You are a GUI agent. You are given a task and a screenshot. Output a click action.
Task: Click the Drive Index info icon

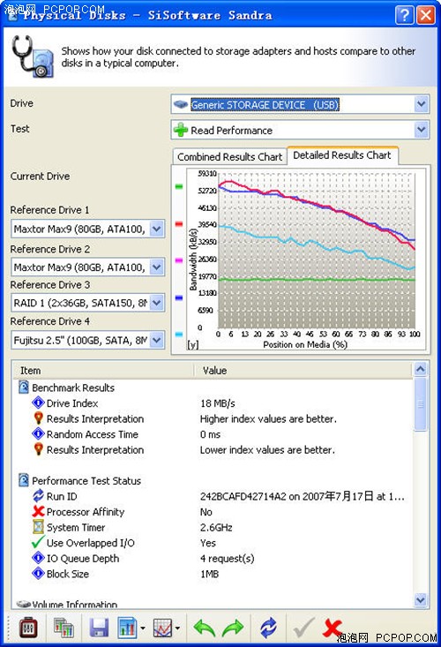tap(38, 402)
